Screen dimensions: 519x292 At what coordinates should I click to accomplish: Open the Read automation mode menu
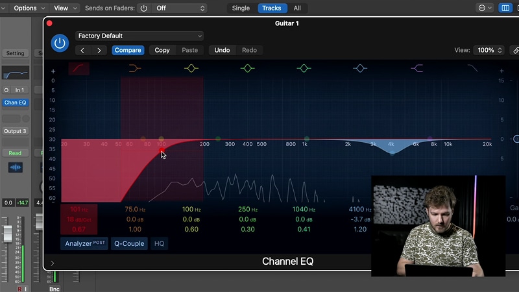15,153
